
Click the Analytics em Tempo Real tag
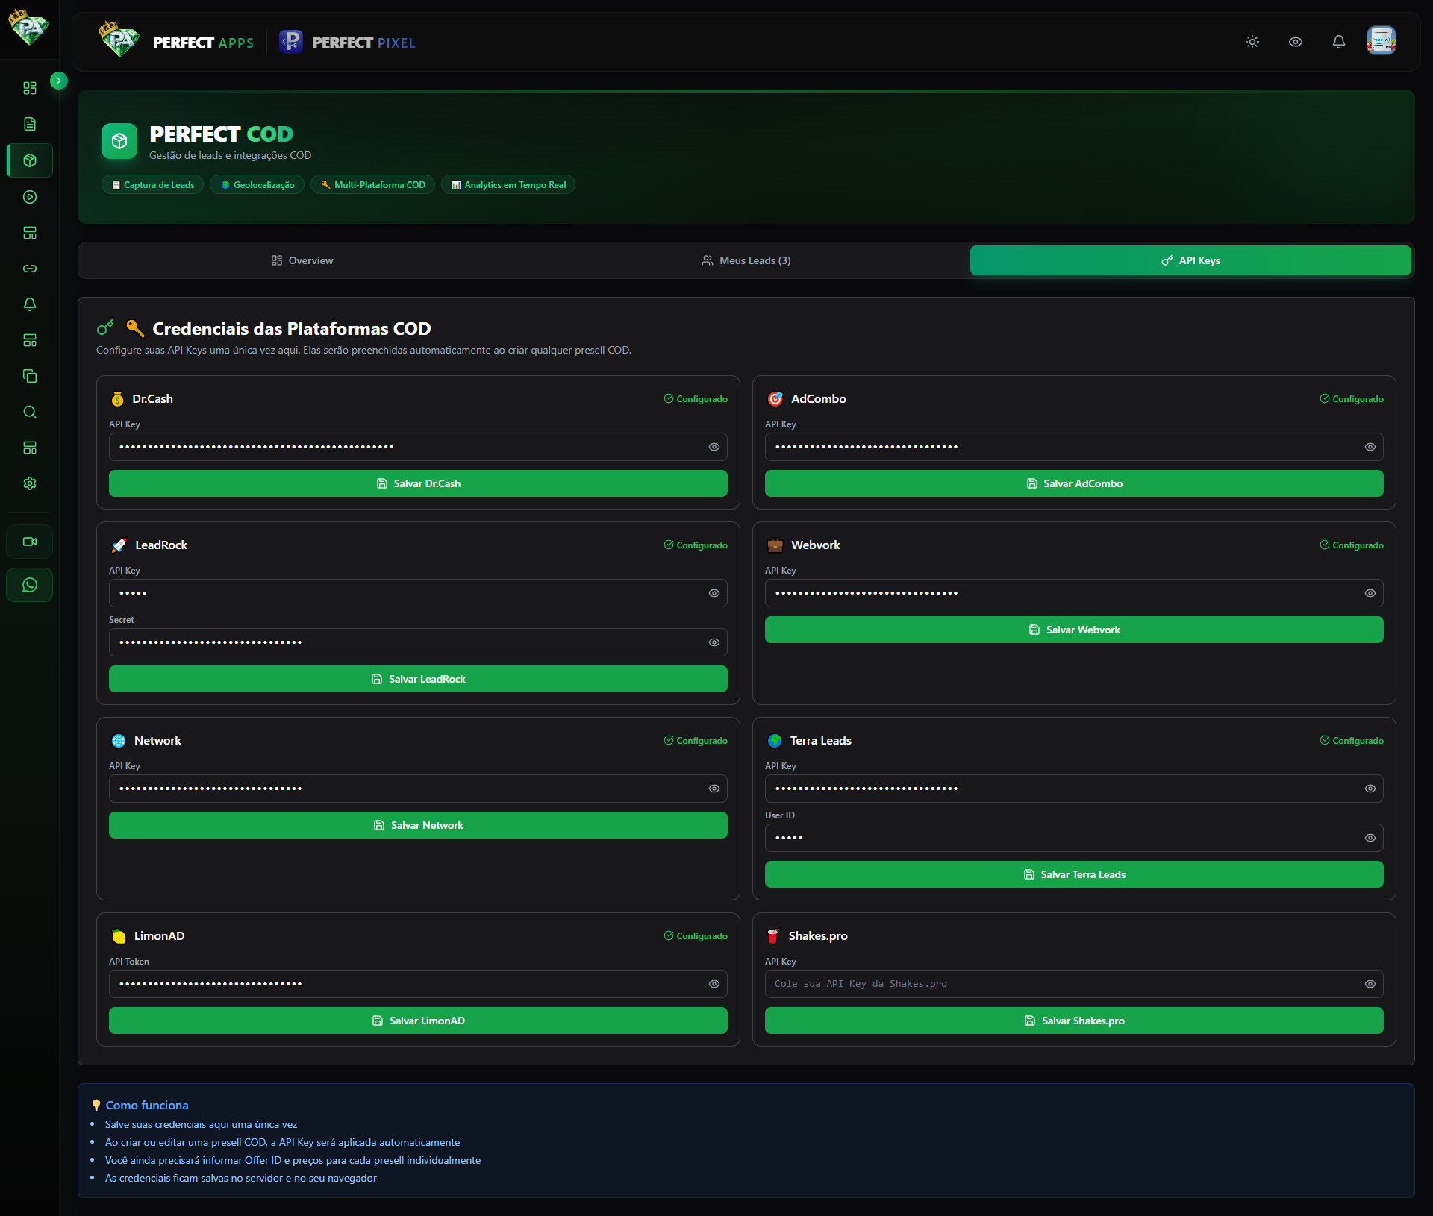point(508,185)
